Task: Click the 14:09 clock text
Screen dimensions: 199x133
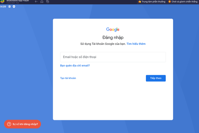Action: tap(3, 7)
